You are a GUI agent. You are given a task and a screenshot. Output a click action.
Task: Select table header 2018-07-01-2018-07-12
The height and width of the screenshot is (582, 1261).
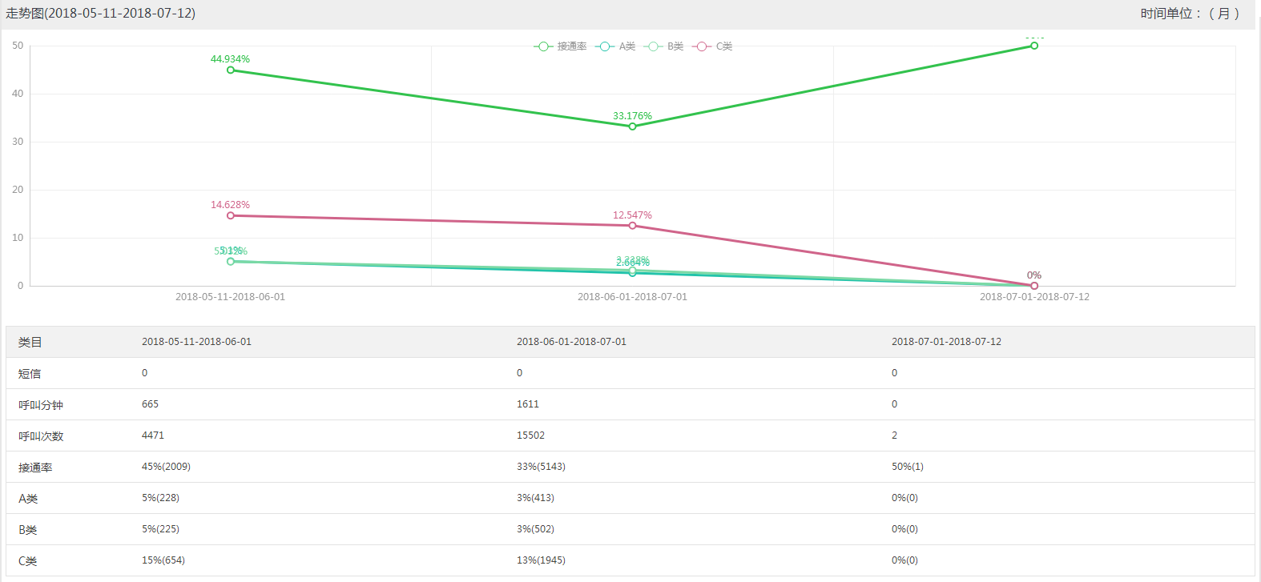coord(946,342)
